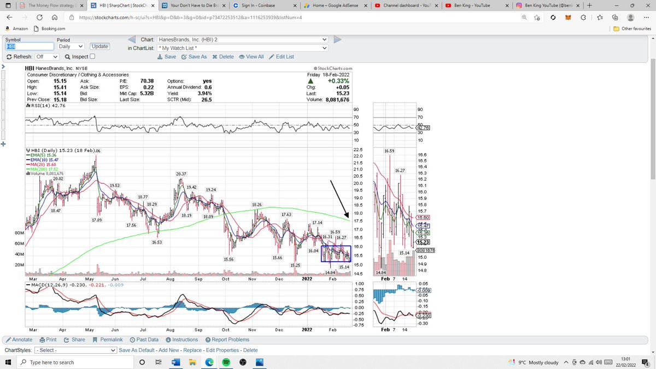The width and height of the screenshot is (656, 369).
Task: Click Delete chart link
Action: [x=223, y=57]
